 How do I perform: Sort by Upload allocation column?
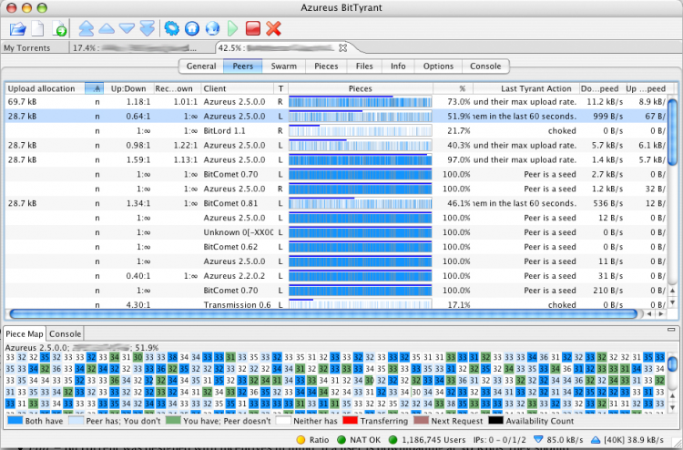pos(45,88)
